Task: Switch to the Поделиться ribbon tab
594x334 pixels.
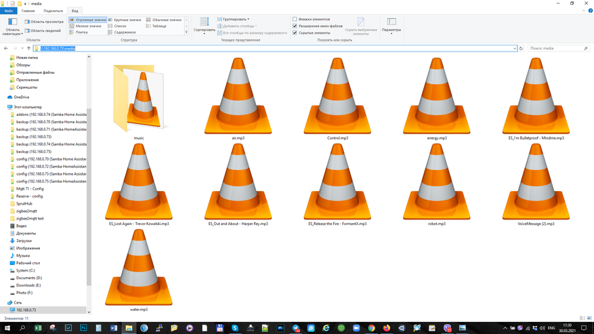Action: (x=53, y=11)
